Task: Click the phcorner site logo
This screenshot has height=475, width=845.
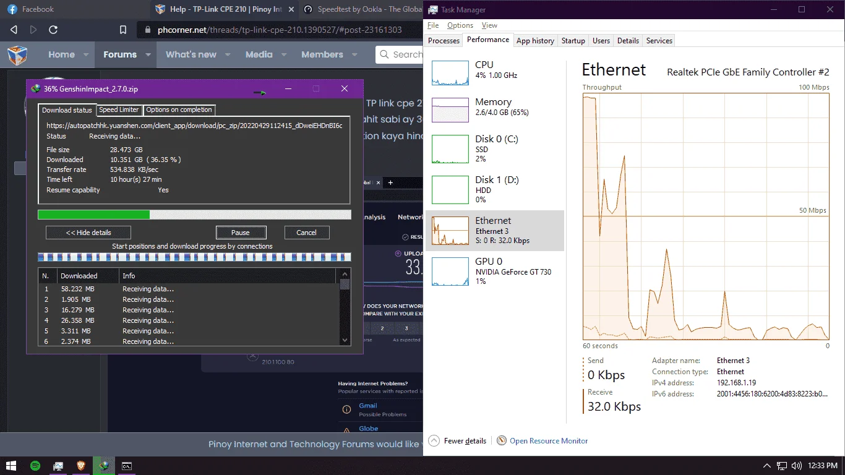Action: click(17, 55)
